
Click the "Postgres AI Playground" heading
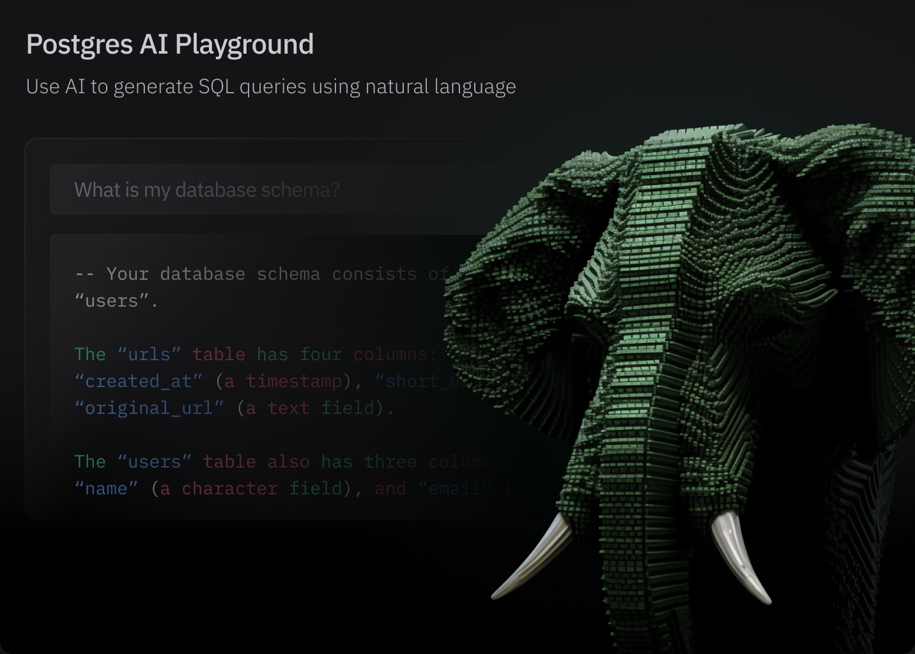(170, 44)
